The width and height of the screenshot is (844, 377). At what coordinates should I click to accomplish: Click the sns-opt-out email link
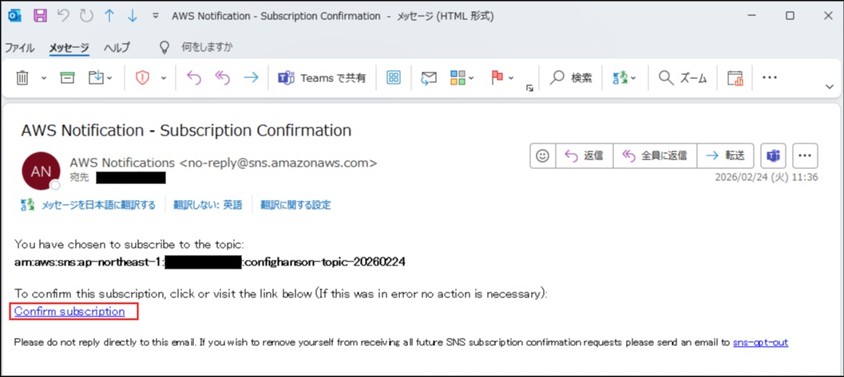(760, 343)
